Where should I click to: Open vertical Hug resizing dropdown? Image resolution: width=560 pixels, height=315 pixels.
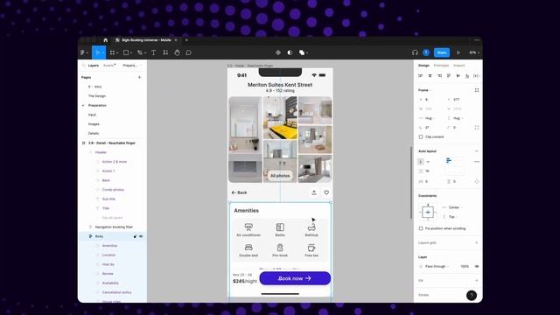click(x=457, y=118)
